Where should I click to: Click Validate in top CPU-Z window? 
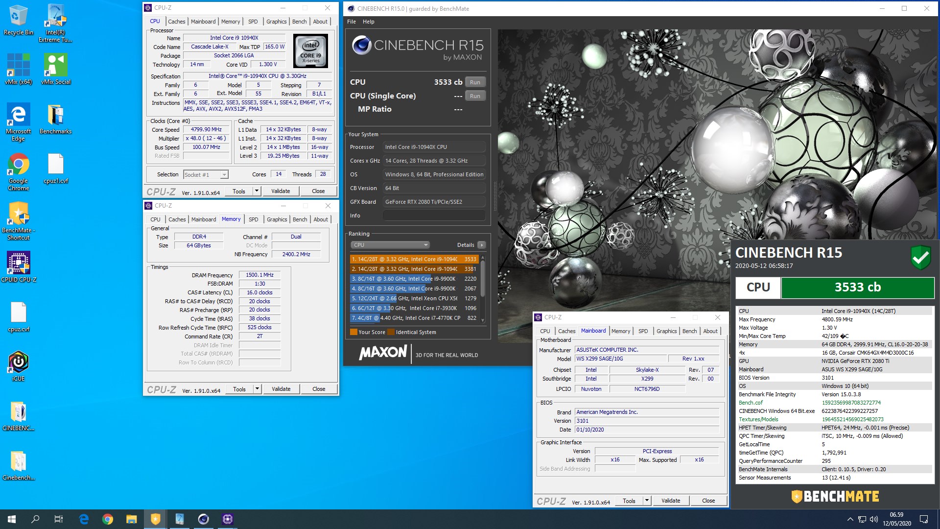pos(281,191)
